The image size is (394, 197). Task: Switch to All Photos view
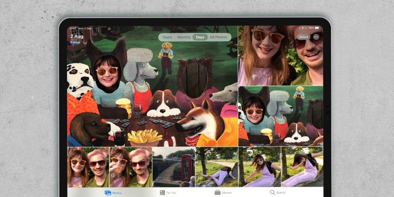[x=219, y=37]
